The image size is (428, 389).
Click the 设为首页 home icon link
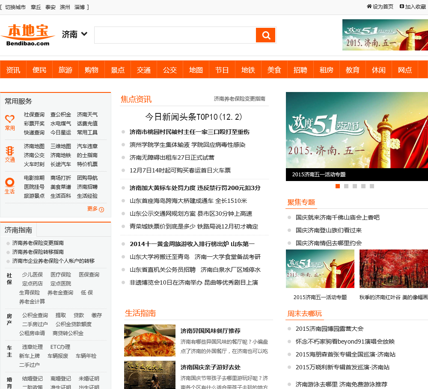[380, 6]
